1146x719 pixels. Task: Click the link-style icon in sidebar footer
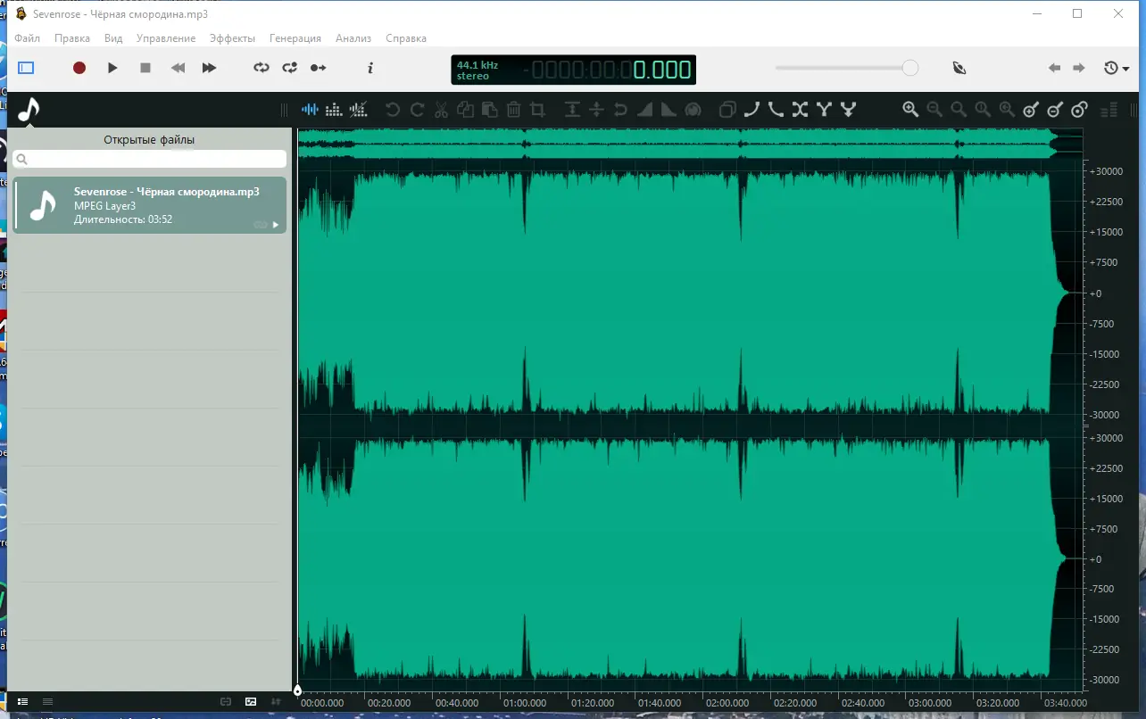click(x=226, y=701)
